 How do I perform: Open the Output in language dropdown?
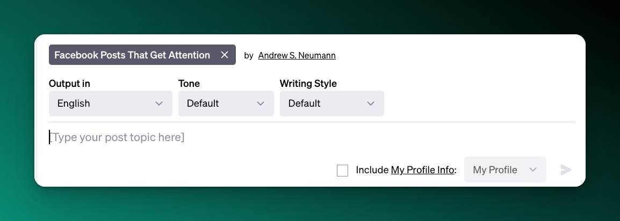click(110, 104)
